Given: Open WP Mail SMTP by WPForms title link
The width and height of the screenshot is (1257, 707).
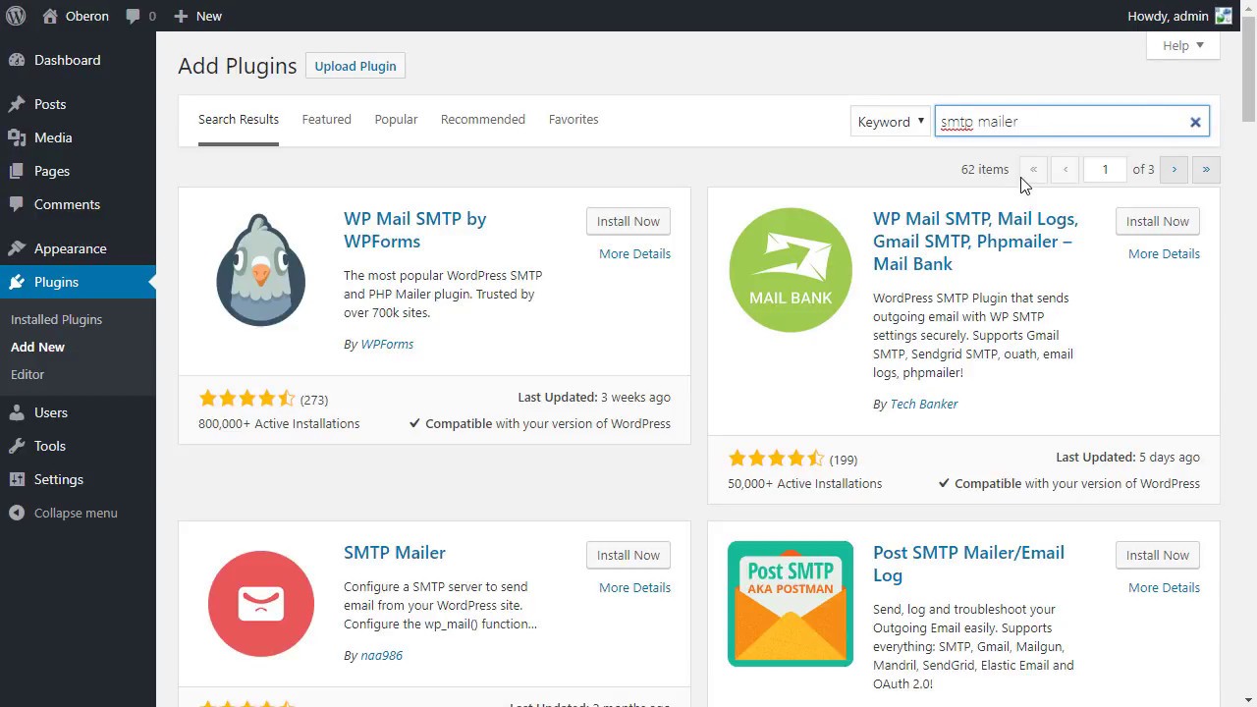Looking at the screenshot, I should 415,230.
